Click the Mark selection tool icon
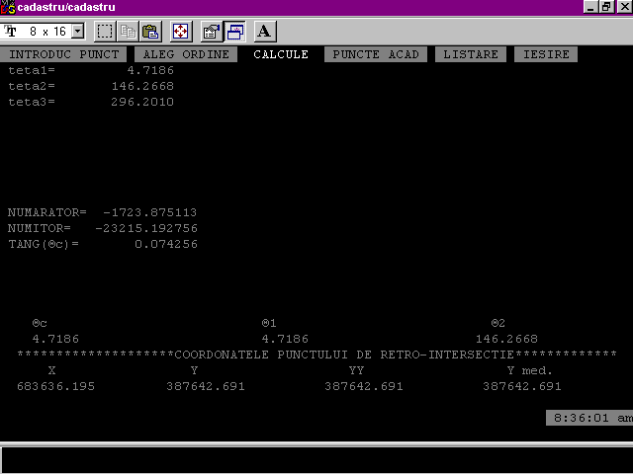 pos(105,32)
